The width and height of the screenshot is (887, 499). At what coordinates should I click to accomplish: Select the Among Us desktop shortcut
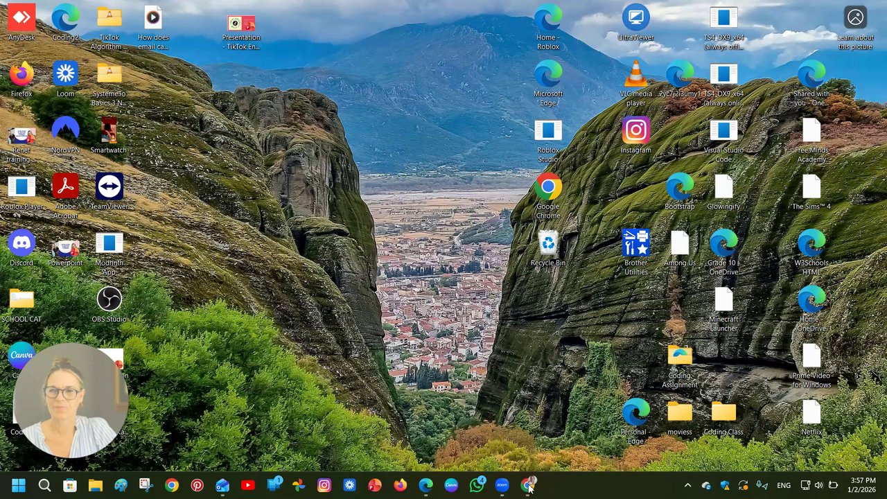(680, 249)
